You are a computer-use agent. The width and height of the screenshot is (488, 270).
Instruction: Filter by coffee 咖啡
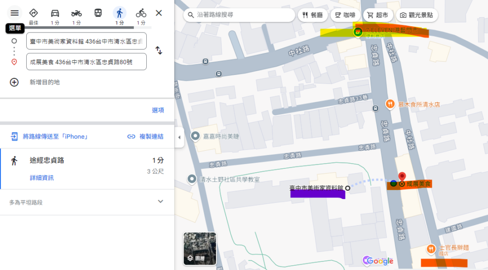click(345, 15)
